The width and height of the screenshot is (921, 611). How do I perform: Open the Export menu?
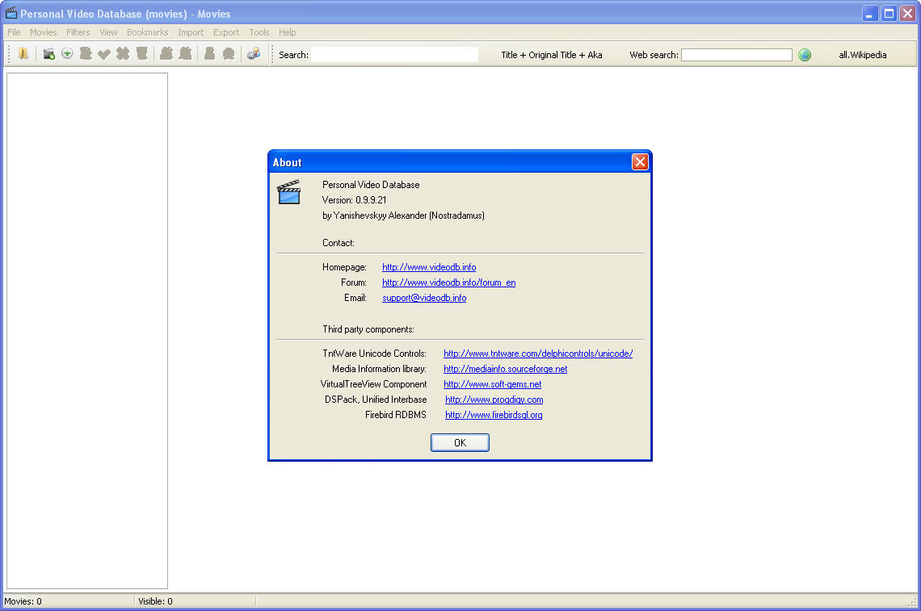tap(226, 32)
